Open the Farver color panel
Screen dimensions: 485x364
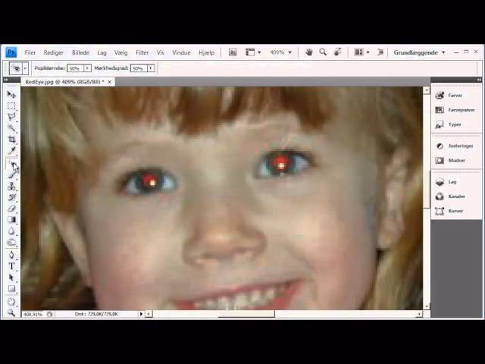pyautogui.click(x=454, y=96)
